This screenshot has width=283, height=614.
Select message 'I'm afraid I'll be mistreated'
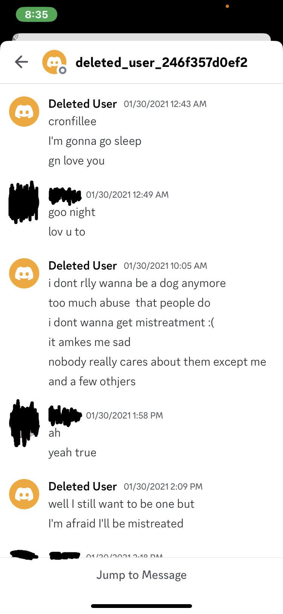116,524
